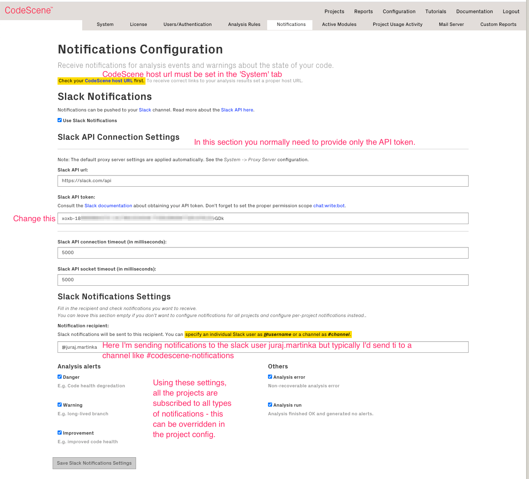Open the Slack documentation link

pos(108,206)
